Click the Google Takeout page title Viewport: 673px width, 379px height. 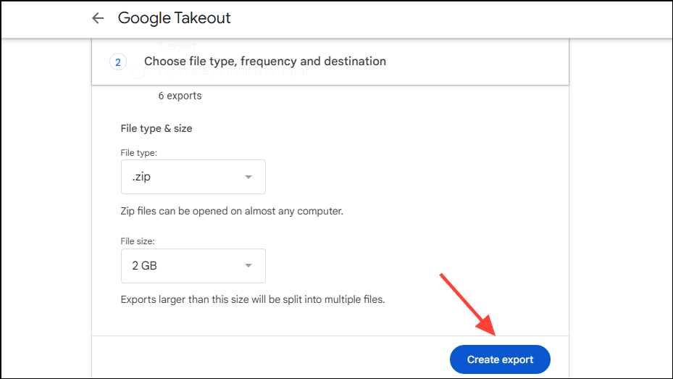tap(175, 18)
